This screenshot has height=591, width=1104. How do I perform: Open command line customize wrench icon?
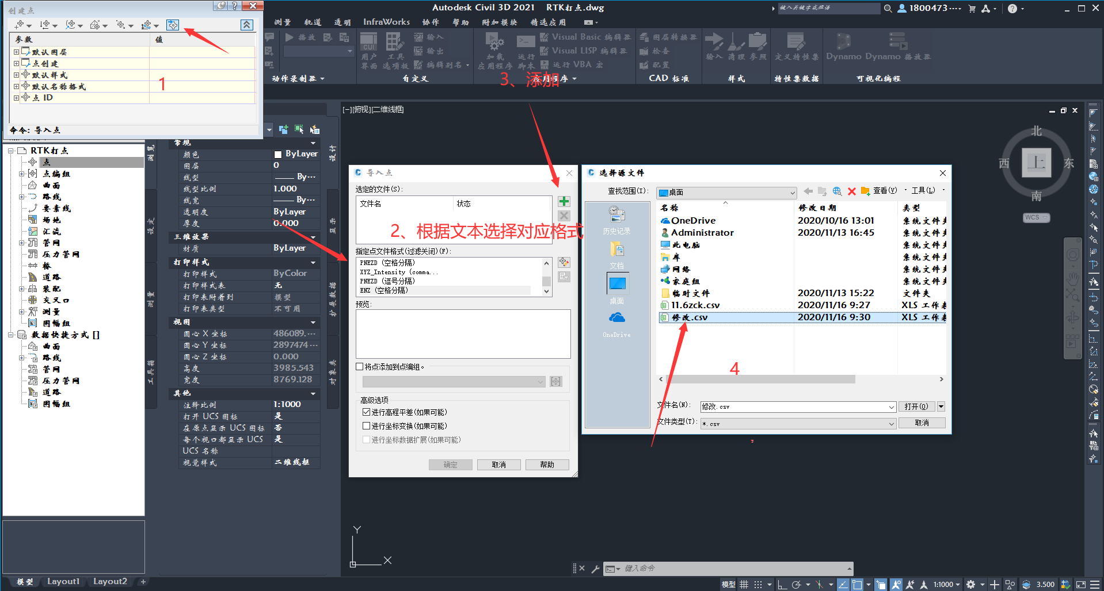click(595, 569)
